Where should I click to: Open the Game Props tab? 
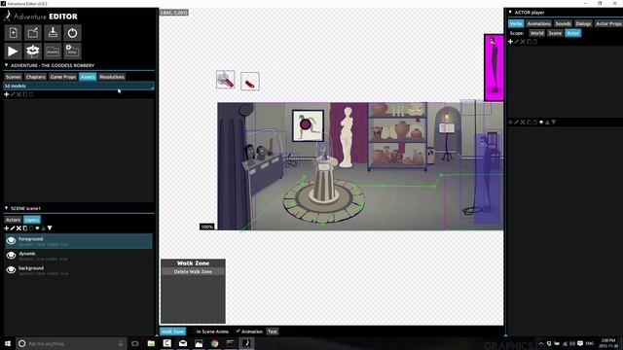(62, 77)
